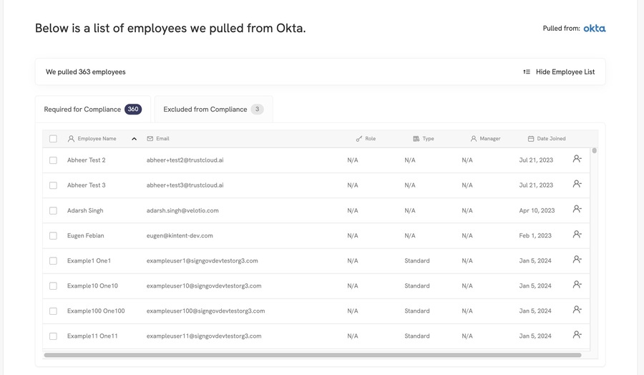This screenshot has width=644, height=375.
Task: Click the Manager column person icon
Action: point(474,139)
